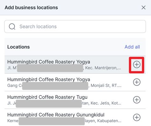Focus the Search locations field
Image resolution: width=151 pixels, height=126 pixels.
pyautogui.click(x=75, y=26)
